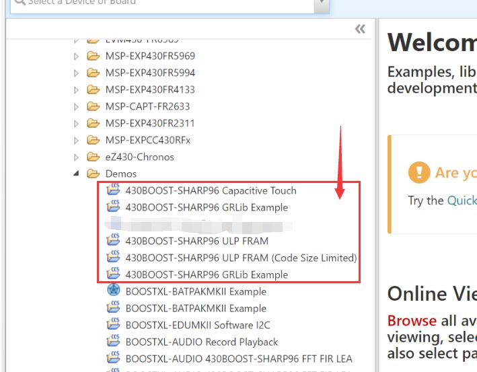477x372 pixels.
Task: Expand the MSP-EXP430FR4133 tree node
Action: tap(76, 89)
